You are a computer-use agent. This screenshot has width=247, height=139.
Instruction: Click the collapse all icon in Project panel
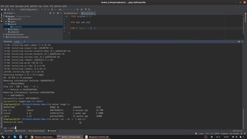(x=54, y=13)
